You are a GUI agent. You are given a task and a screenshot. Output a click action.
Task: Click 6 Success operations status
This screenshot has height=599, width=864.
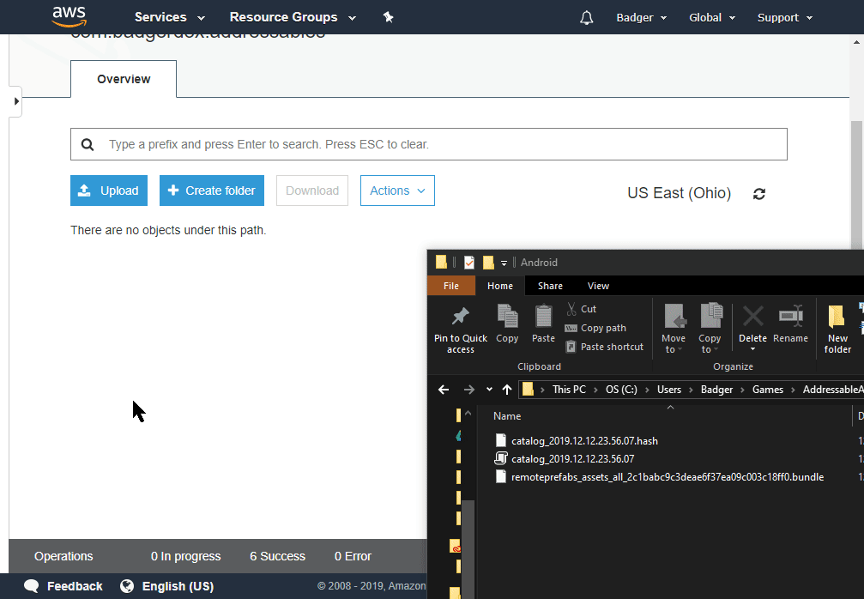coord(277,556)
